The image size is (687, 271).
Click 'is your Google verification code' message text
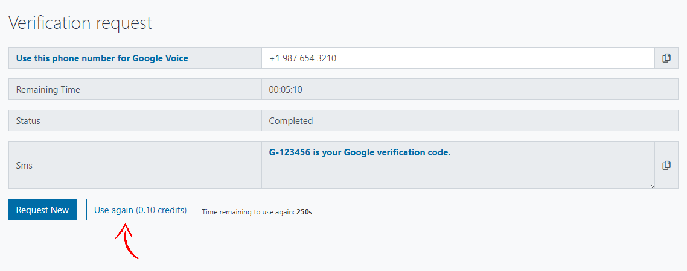pyautogui.click(x=382, y=152)
